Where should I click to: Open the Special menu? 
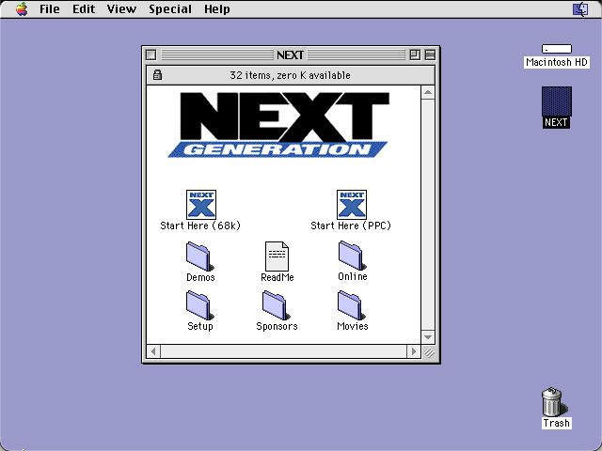[170, 8]
